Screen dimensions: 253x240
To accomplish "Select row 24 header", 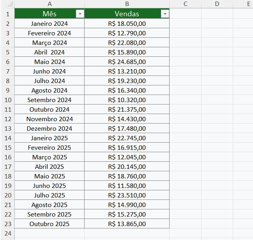I will [x=7, y=233].
